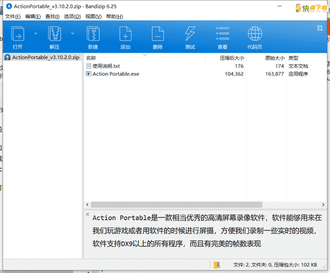Select the file 使用说明.txt
This screenshot has height=273, width=330.
(x=106, y=66)
